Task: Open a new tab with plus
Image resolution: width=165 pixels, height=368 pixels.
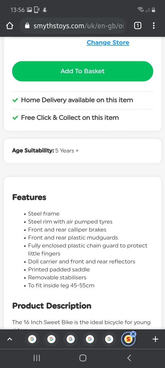Action: [x=155, y=339]
